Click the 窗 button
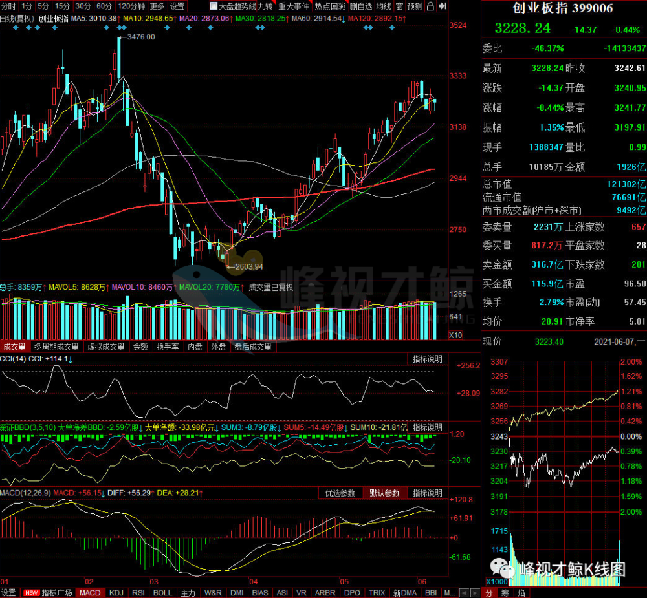This screenshot has width=647, height=598. click(x=399, y=6)
